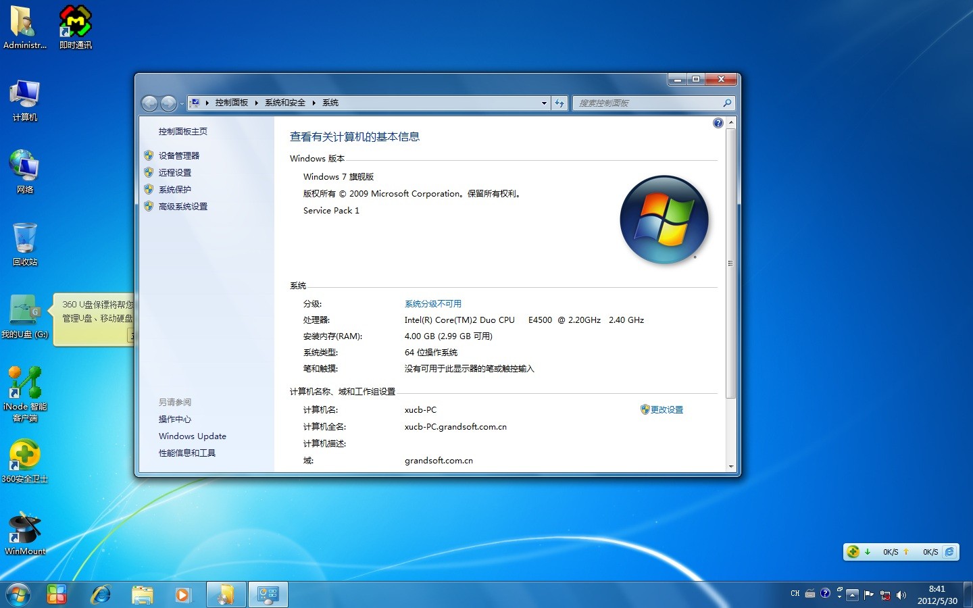The width and height of the screenshot is (973, 608).
Task: Expand arrow after 系统和安全 breadcrumb
Action: point(314,103)
